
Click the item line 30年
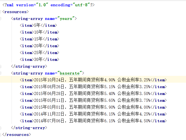40,59
